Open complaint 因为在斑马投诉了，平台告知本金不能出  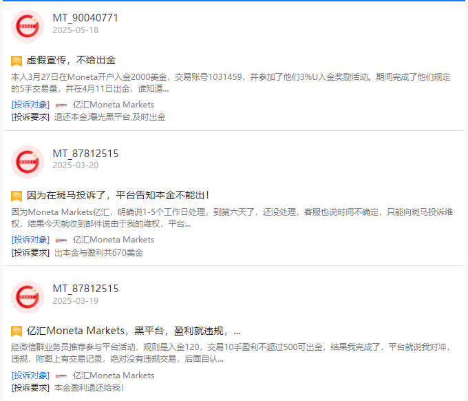pos(118,196)
